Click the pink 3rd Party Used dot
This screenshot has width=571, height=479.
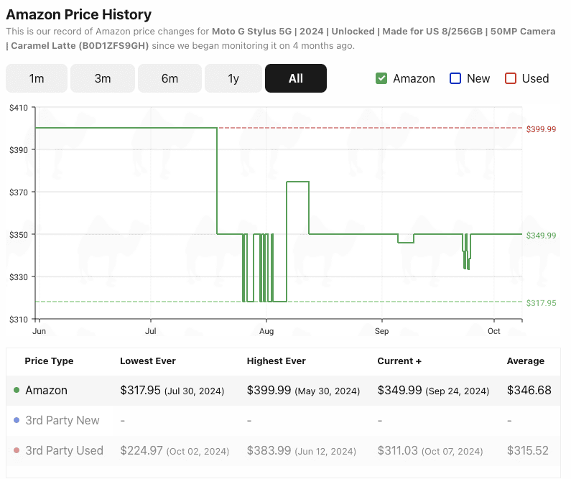(x=17, y=451)
